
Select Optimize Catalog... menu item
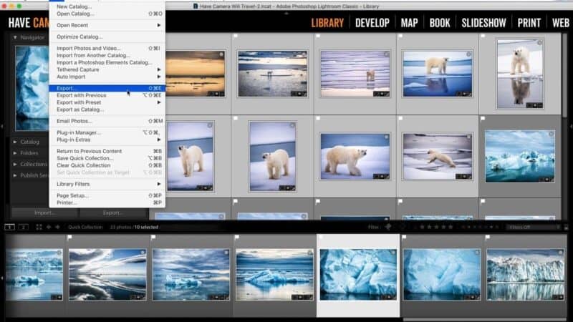[x=107, y=36]
